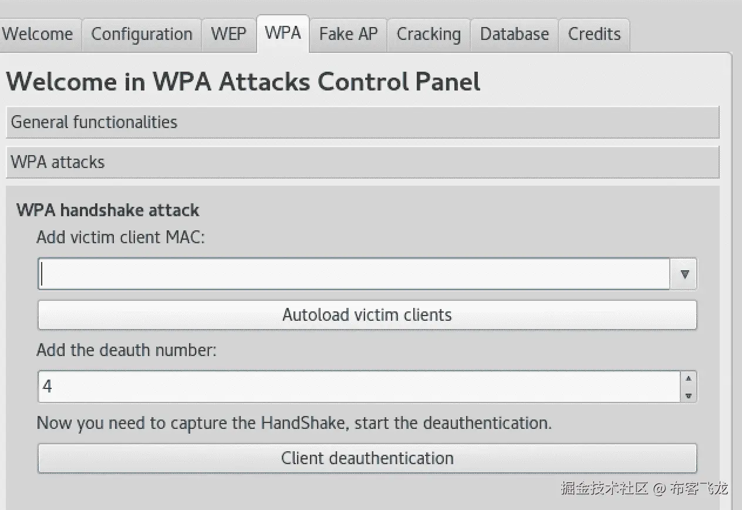The height and width of the screenshot is (510, 742).
Task: Open the Welcome tab
Action: (x=38, y=34)
